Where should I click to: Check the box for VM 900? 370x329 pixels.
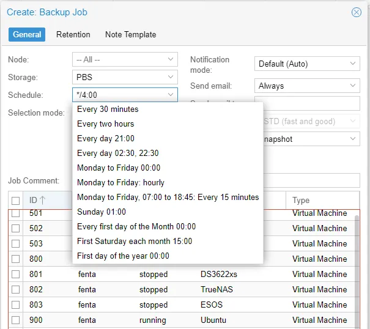15,320
